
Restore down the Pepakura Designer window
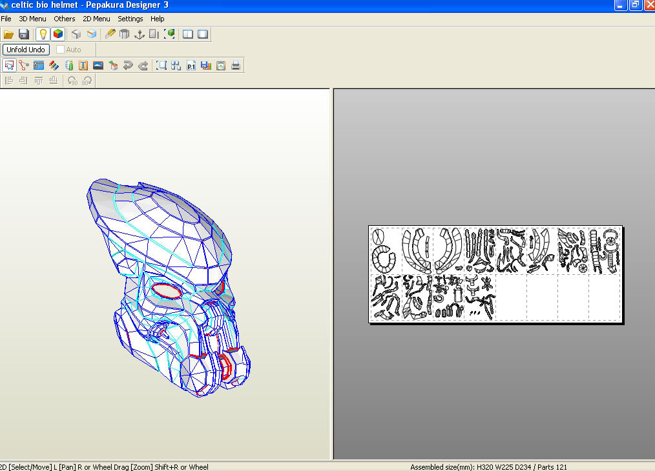coord(636,5)
